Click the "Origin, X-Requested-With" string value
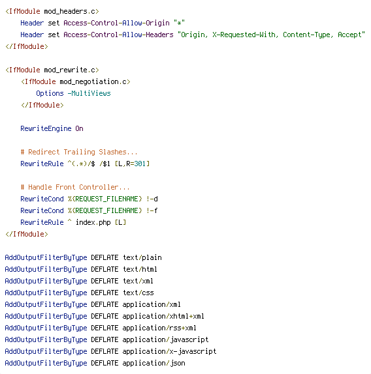Viewport: 371px width, 374px height. coord(271,35)
